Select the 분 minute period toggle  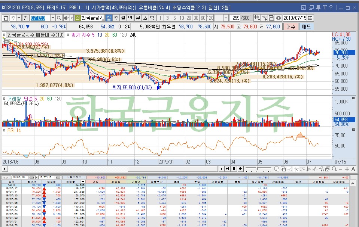click(138, 18)
